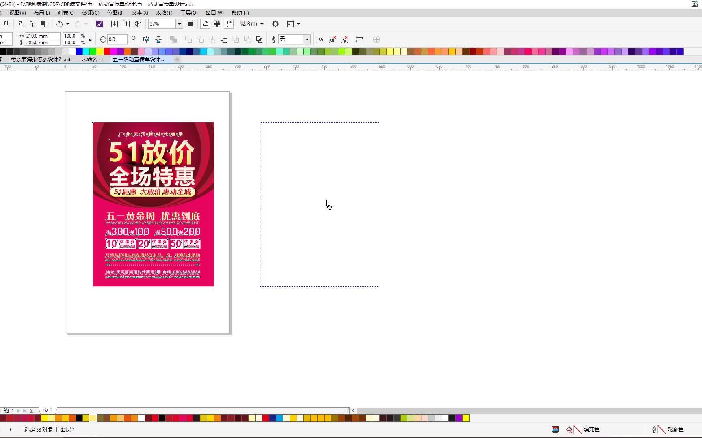Toggle full-screen preview mode
702x438 pixels.
[x=190, y=24]
